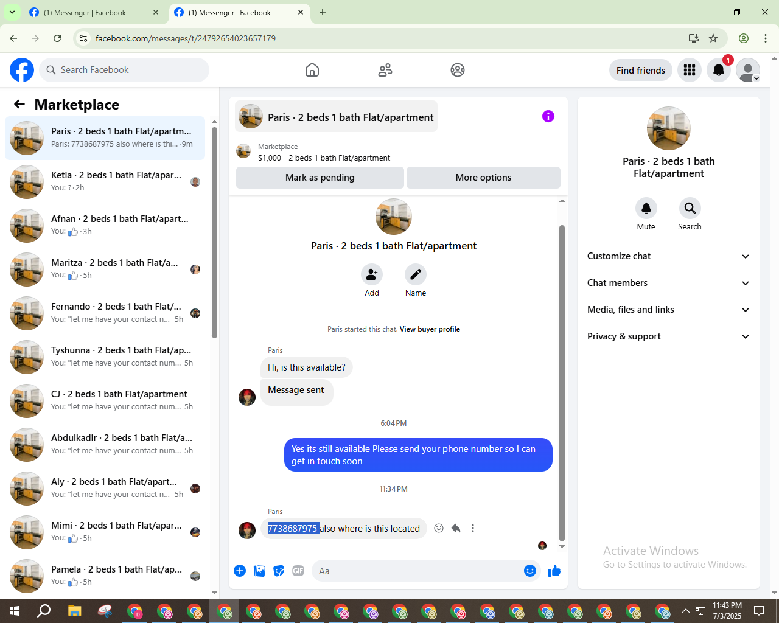
Task: Open the account profile menu
Action: click(x=748, y=71)
